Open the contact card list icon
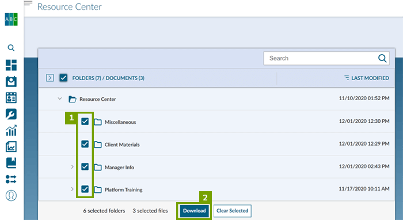 click(11, 98)
